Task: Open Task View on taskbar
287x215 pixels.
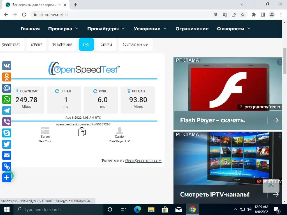Action: click(x=123, y=209)
